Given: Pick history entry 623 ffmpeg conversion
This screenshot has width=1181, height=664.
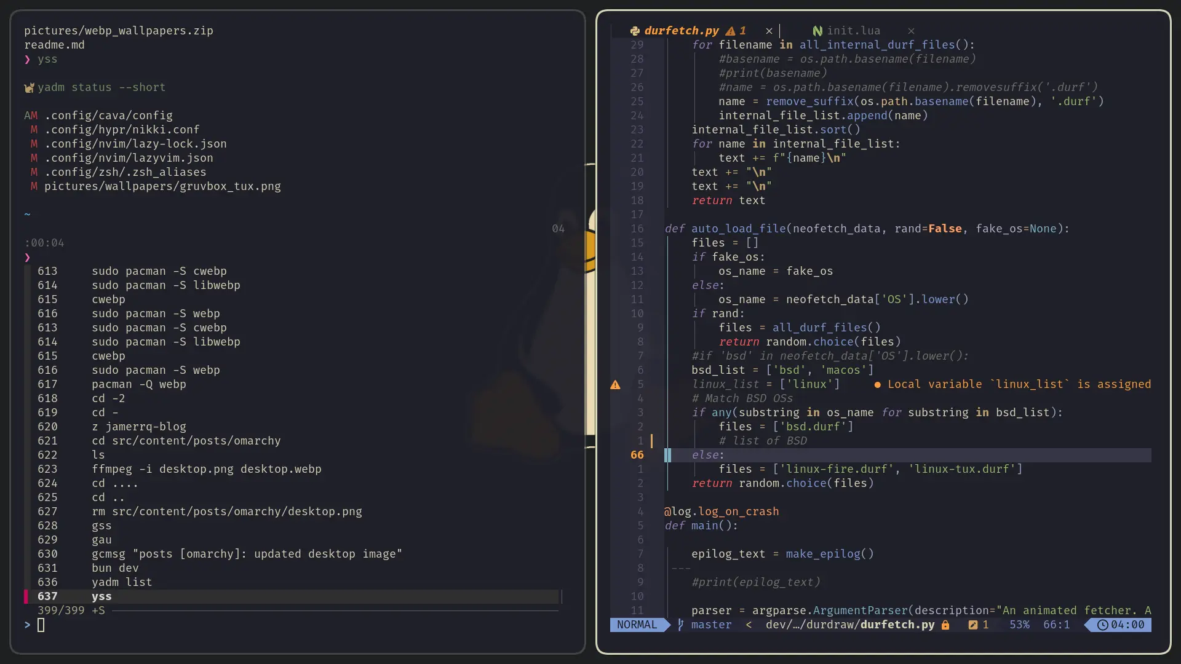Looking at the screenshot, I should (x=206, y=469).
